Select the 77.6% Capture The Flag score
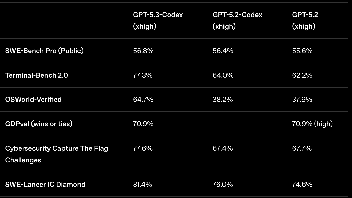The height and width of the screenshot is (198, 352). click(x=143, y=148)
